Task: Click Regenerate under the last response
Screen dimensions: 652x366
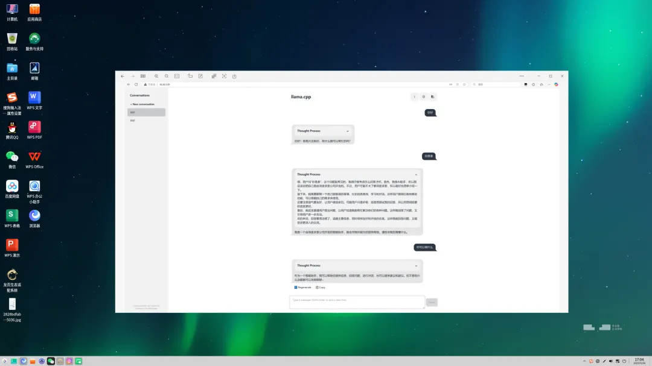Action: click(303, 288)
